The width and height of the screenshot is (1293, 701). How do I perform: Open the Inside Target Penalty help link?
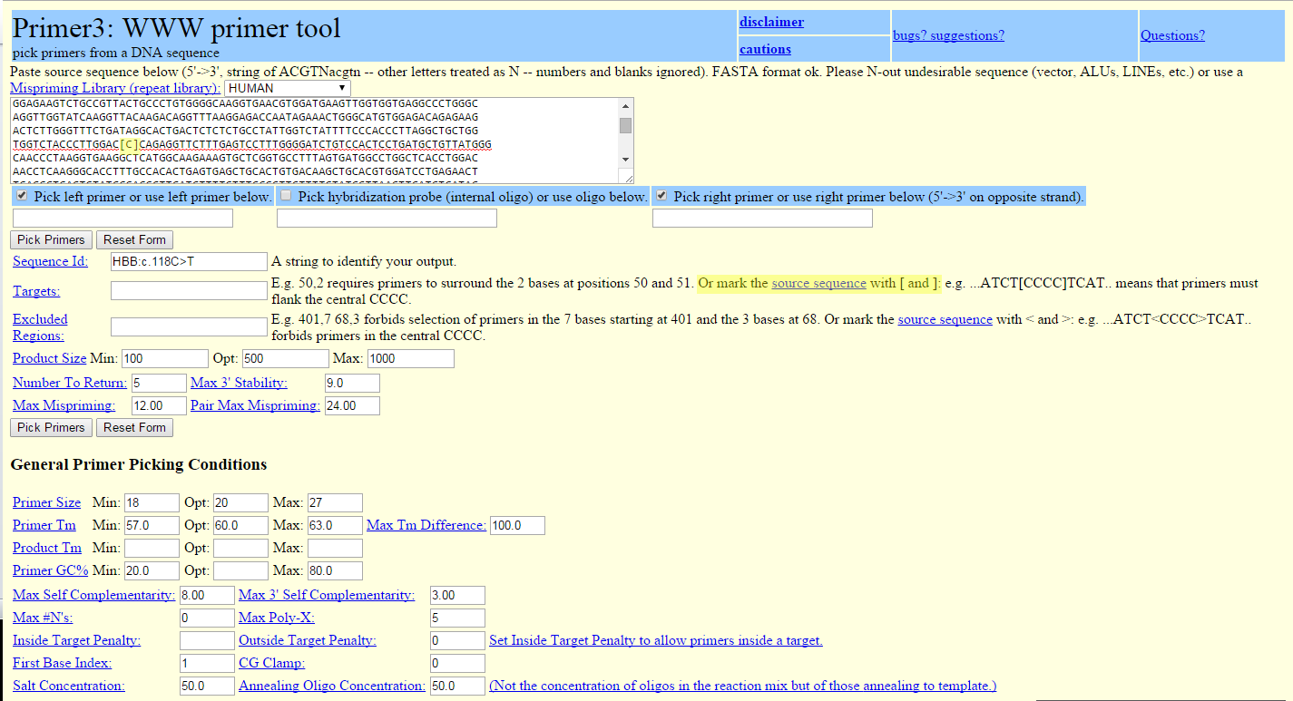coord(76,640)
